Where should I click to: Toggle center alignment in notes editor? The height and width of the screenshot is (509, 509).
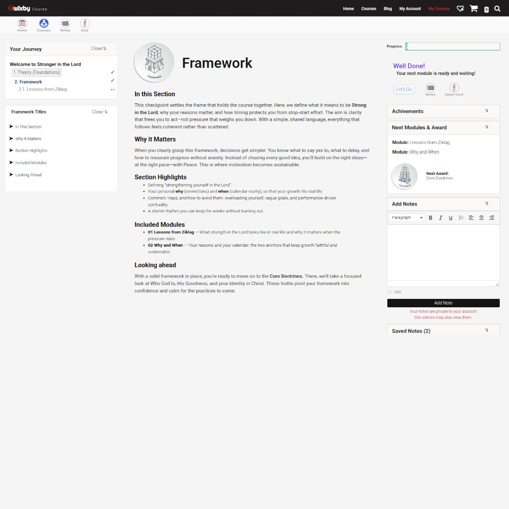(481, 217)
